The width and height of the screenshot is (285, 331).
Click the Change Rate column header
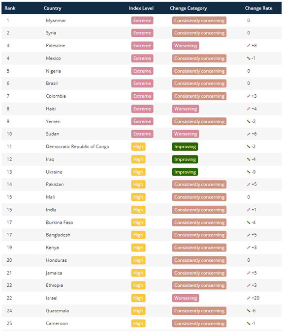click(258, 8)
